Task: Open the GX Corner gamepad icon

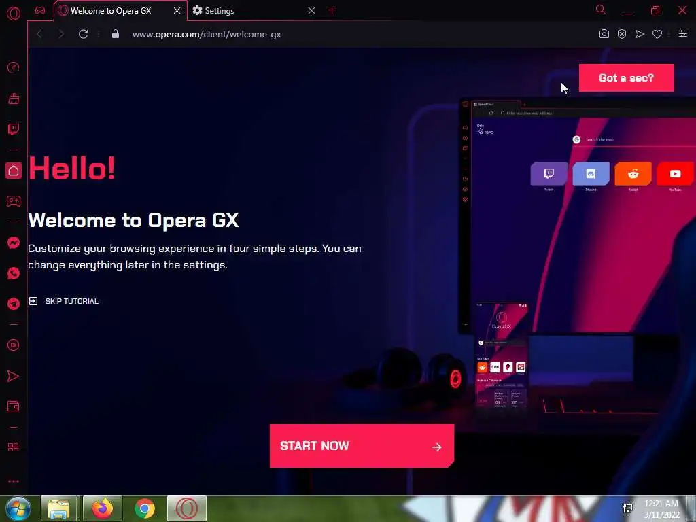Action: pyautogui.click(x=40, y=10)
